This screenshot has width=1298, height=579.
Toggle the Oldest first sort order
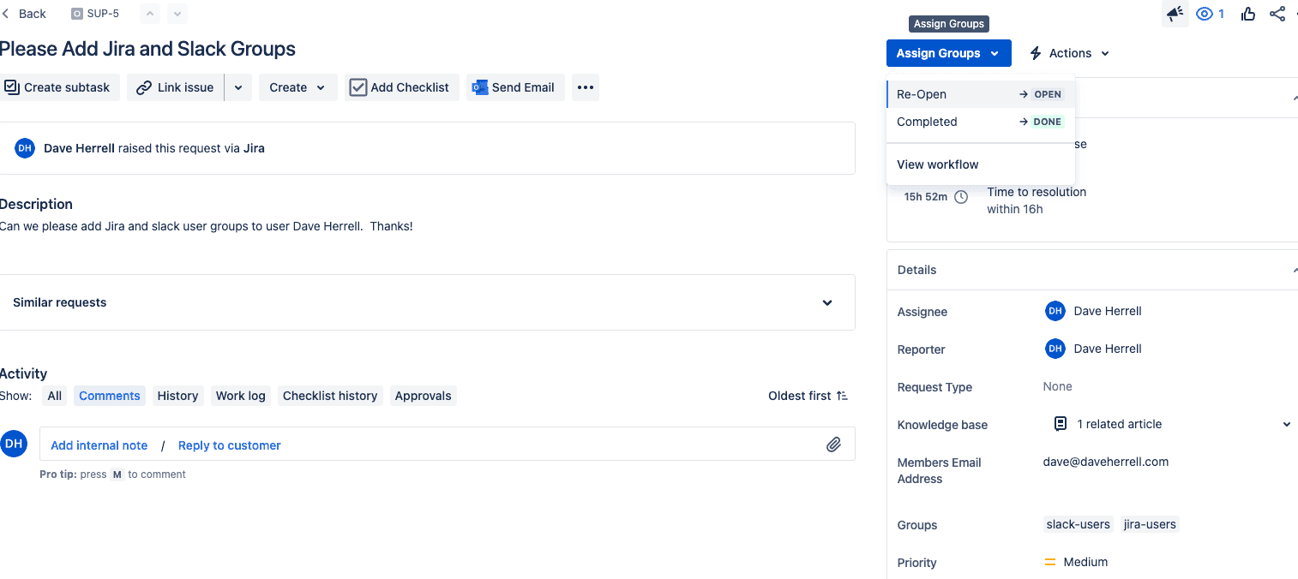tap(808, 396)
